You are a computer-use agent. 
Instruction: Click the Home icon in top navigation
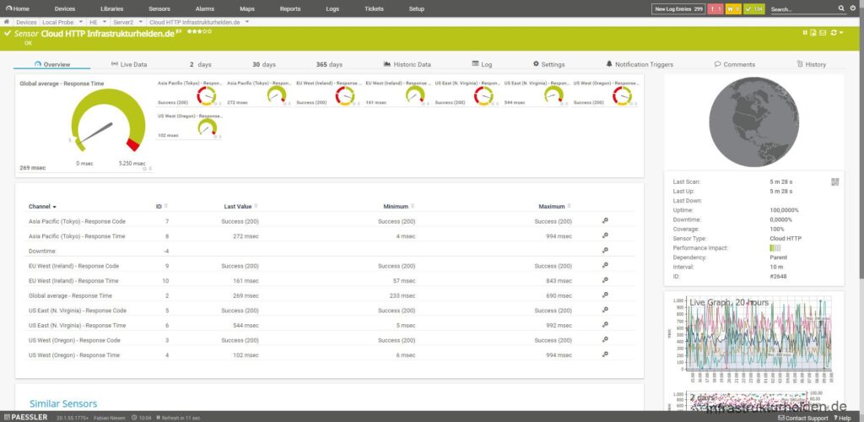(x=17, y=8)
